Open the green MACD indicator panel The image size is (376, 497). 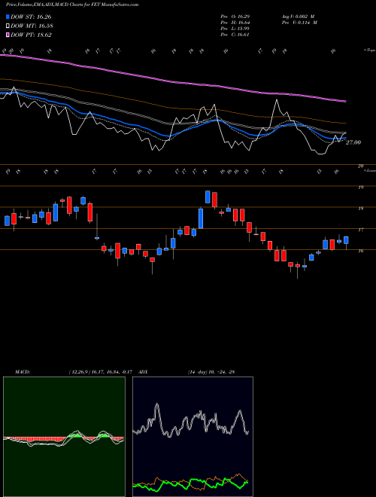coord(64,437)
